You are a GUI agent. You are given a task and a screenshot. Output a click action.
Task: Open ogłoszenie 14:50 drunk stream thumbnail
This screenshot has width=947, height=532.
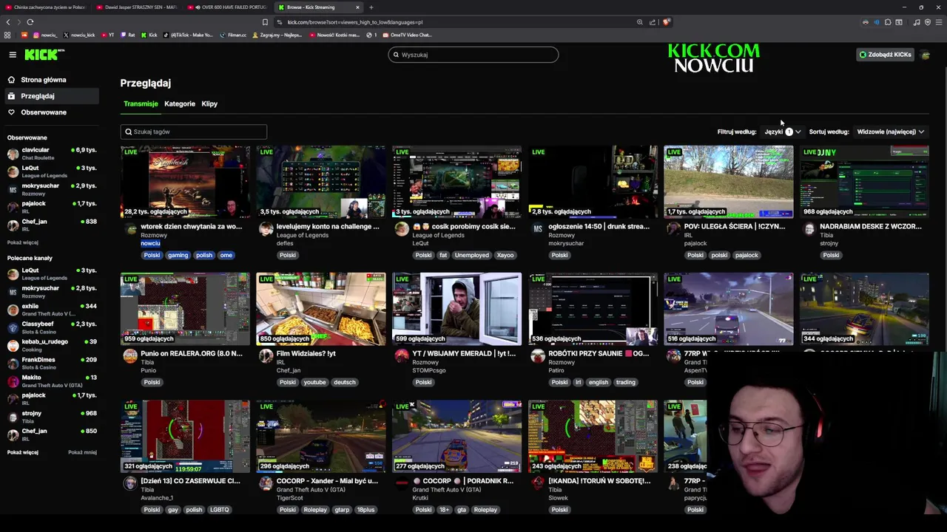point(593,182)
